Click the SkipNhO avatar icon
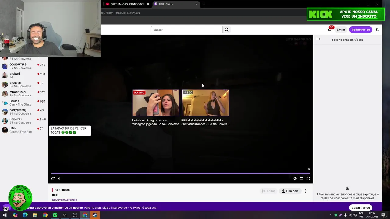390x219 pixels. pos(5,121)
